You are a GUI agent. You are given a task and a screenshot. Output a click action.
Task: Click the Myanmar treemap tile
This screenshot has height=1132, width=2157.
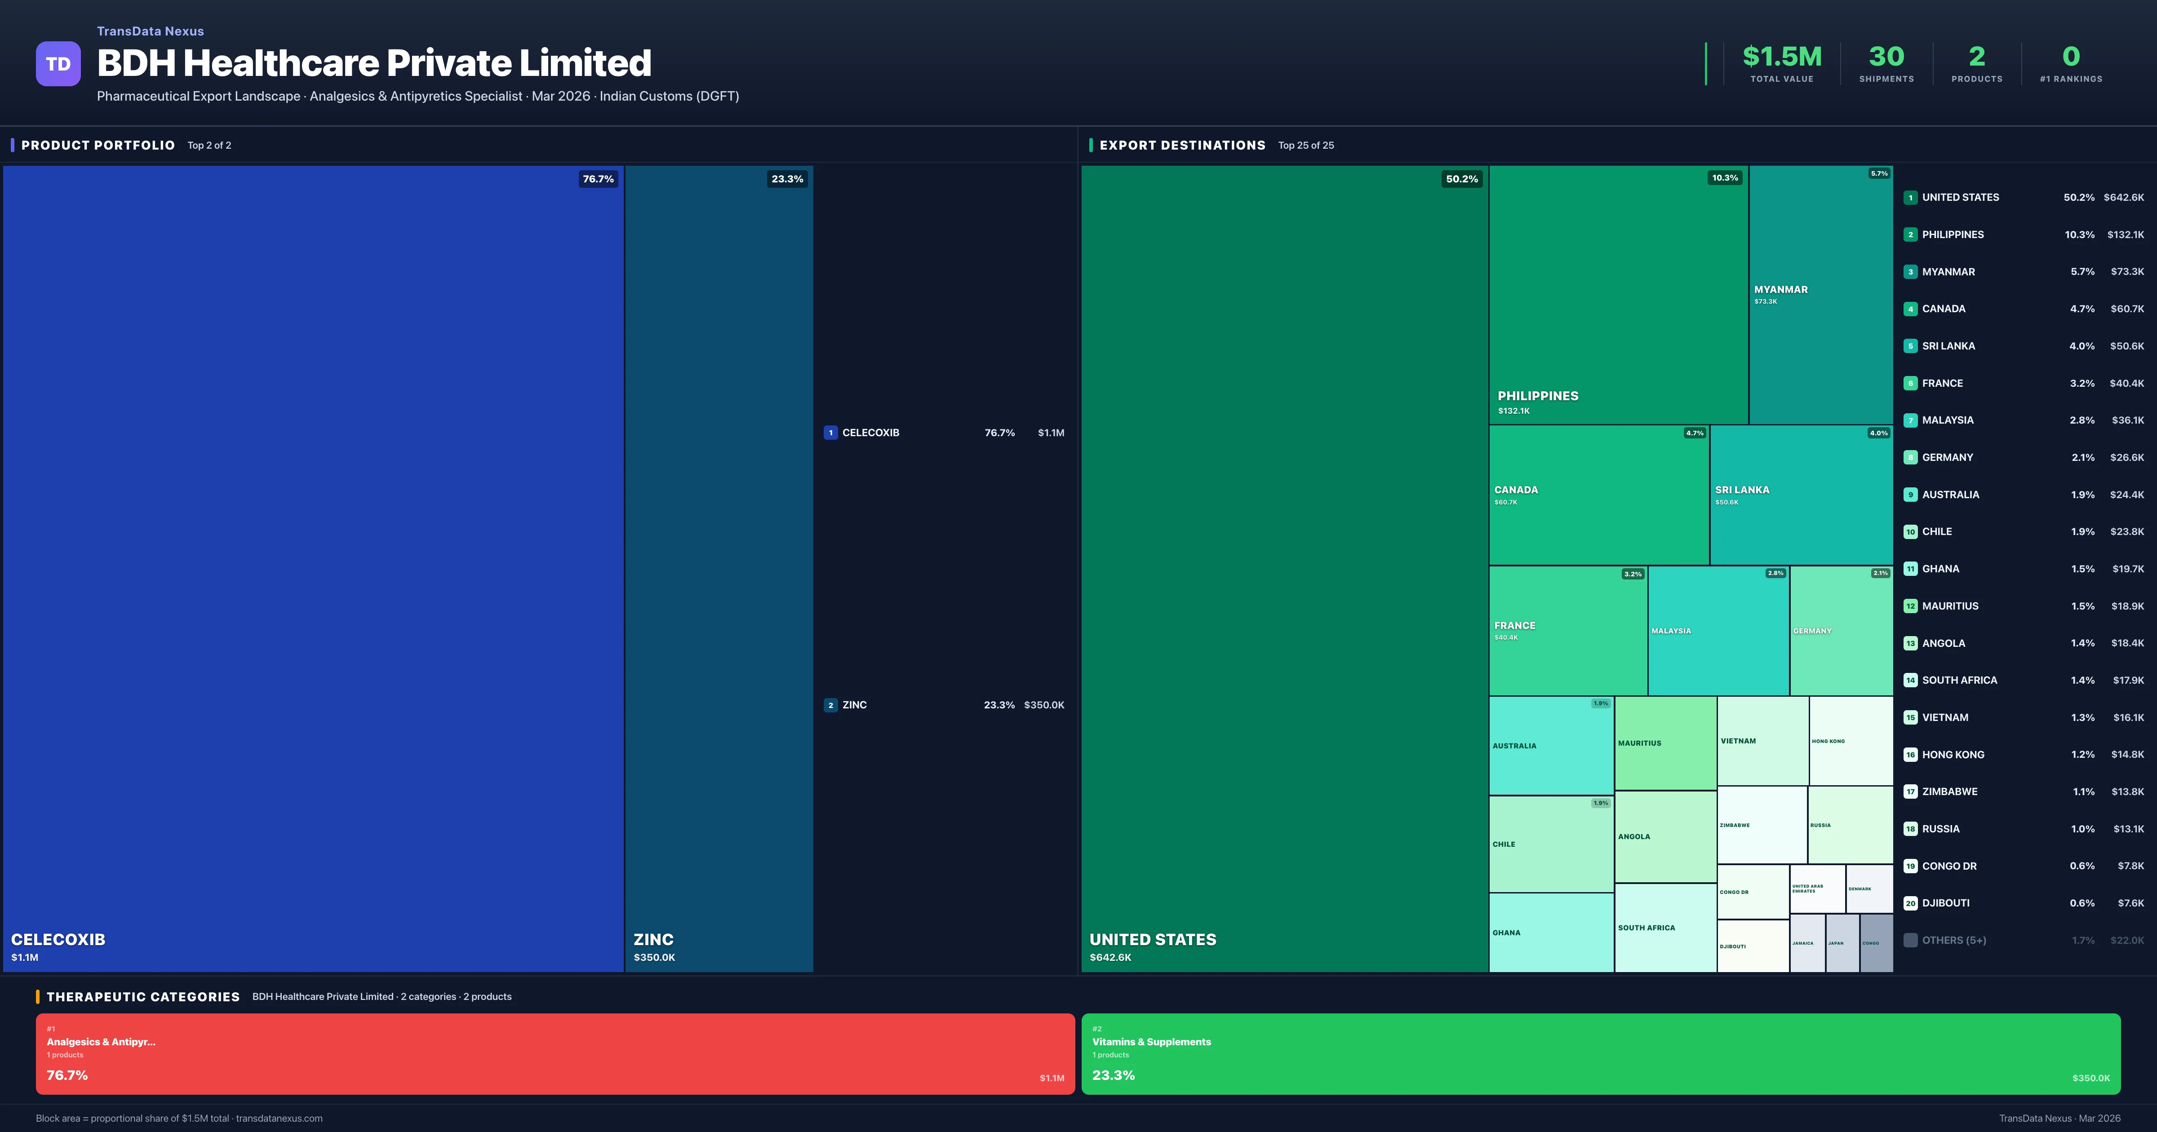pyautogui.click(x=1820, y=295)
